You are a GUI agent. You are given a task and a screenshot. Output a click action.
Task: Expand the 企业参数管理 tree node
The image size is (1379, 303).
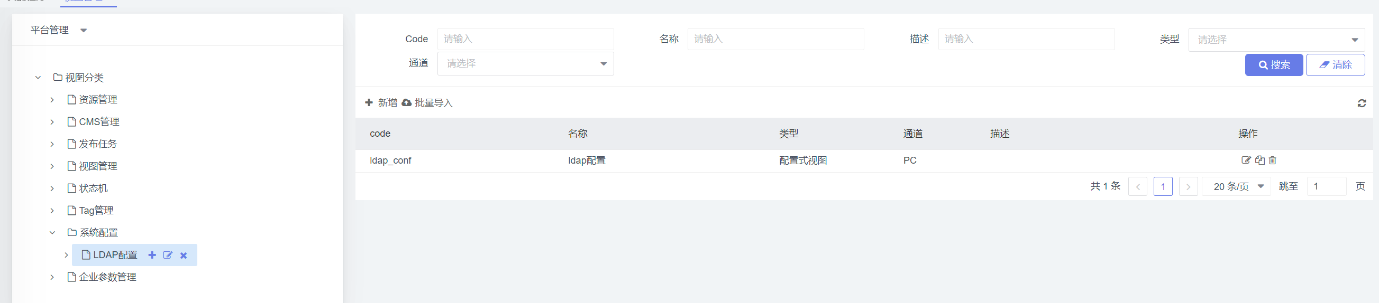(52, 277)
